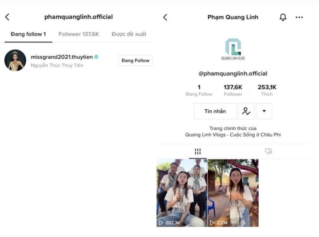Viewport: 319px width, 237px height.
Task: Open the notification bell settings
Action: 283,17
